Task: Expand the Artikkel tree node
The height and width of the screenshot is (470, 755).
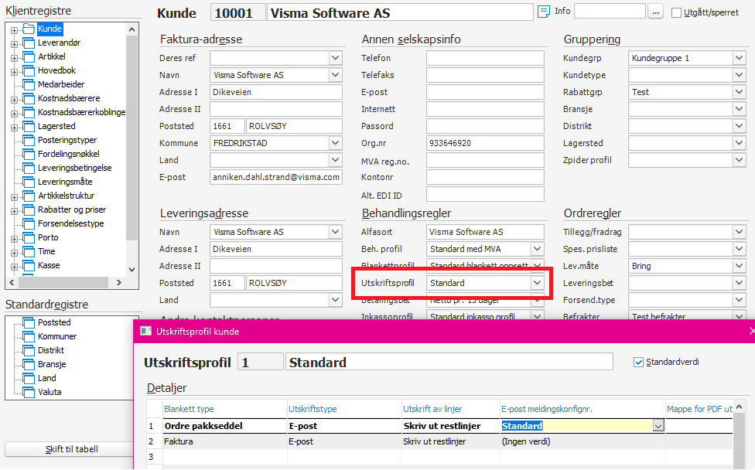Action: [x=15, y=58]
